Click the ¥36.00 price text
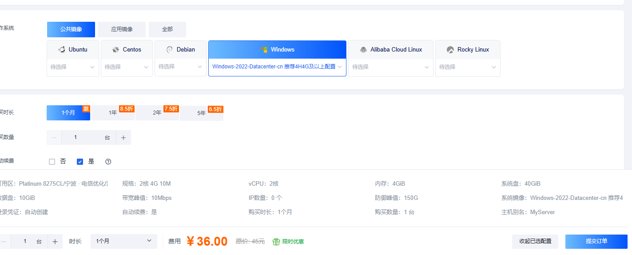This screenshot has height=255, width=632. tap(207, 241)
